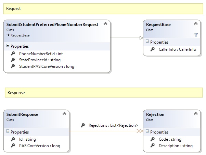The image size is (206, 155).
Task: Collapse the Rejection class box chevron
Action: 195,114
